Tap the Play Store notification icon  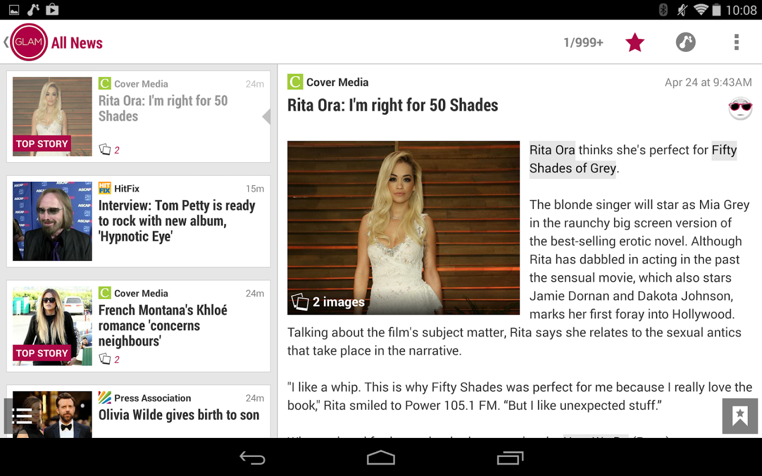(52, 10)
